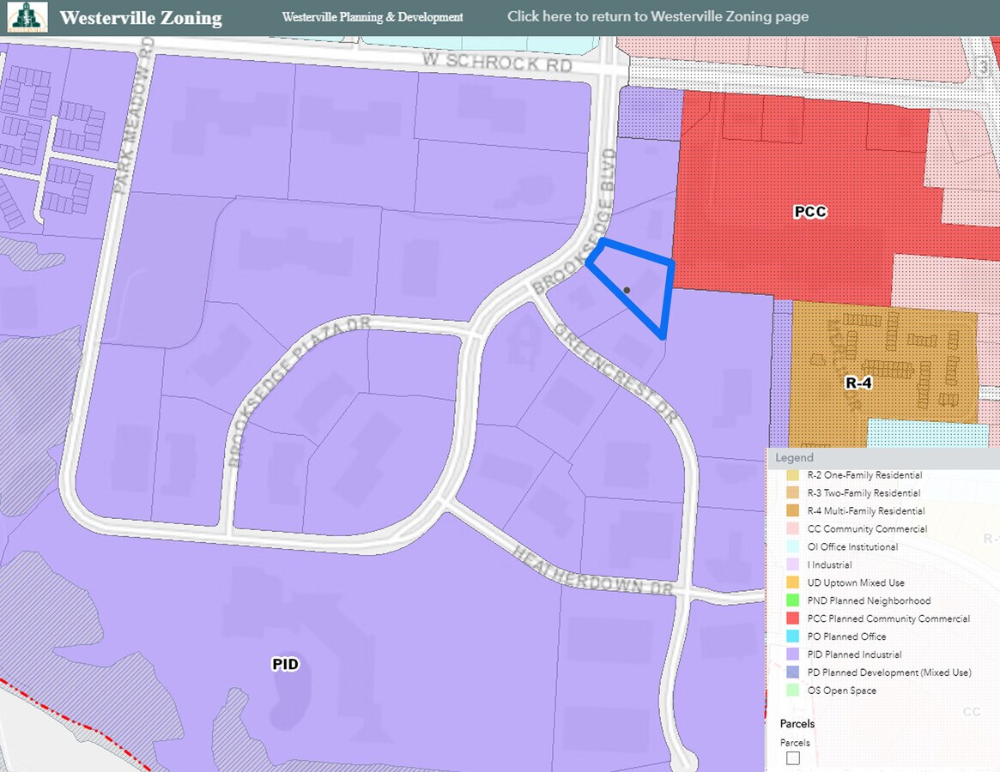Click the PCC zone label on the map
Screen dimensions: 1000x772
click(809, 212)
